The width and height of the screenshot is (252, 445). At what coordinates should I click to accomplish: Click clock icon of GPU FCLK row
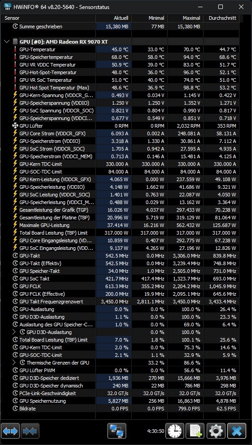15,286
